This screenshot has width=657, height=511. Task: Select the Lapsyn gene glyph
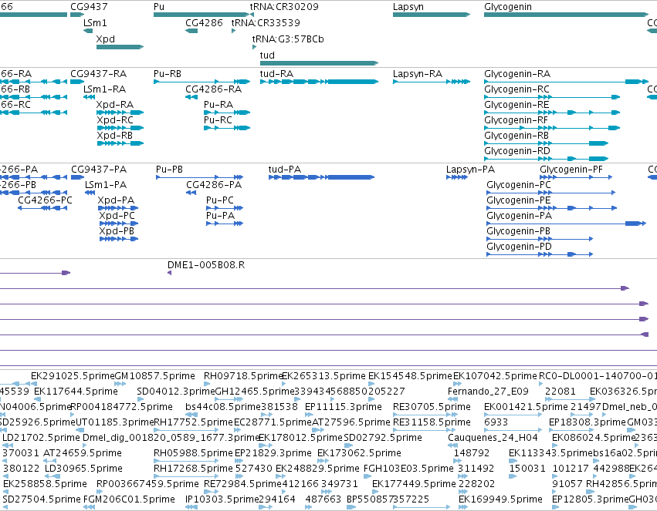[x=432, y=15]
